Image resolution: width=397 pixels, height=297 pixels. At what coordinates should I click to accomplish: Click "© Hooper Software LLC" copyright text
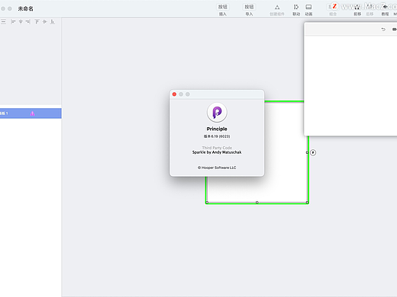[x=217, y=168]
